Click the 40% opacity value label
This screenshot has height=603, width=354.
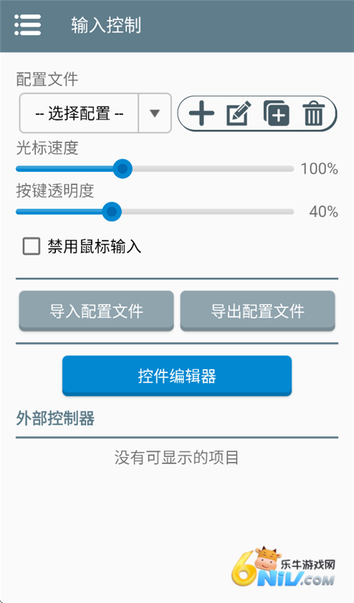tap(324, 212)
